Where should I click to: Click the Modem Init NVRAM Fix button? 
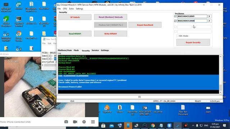tap(111, 25)
